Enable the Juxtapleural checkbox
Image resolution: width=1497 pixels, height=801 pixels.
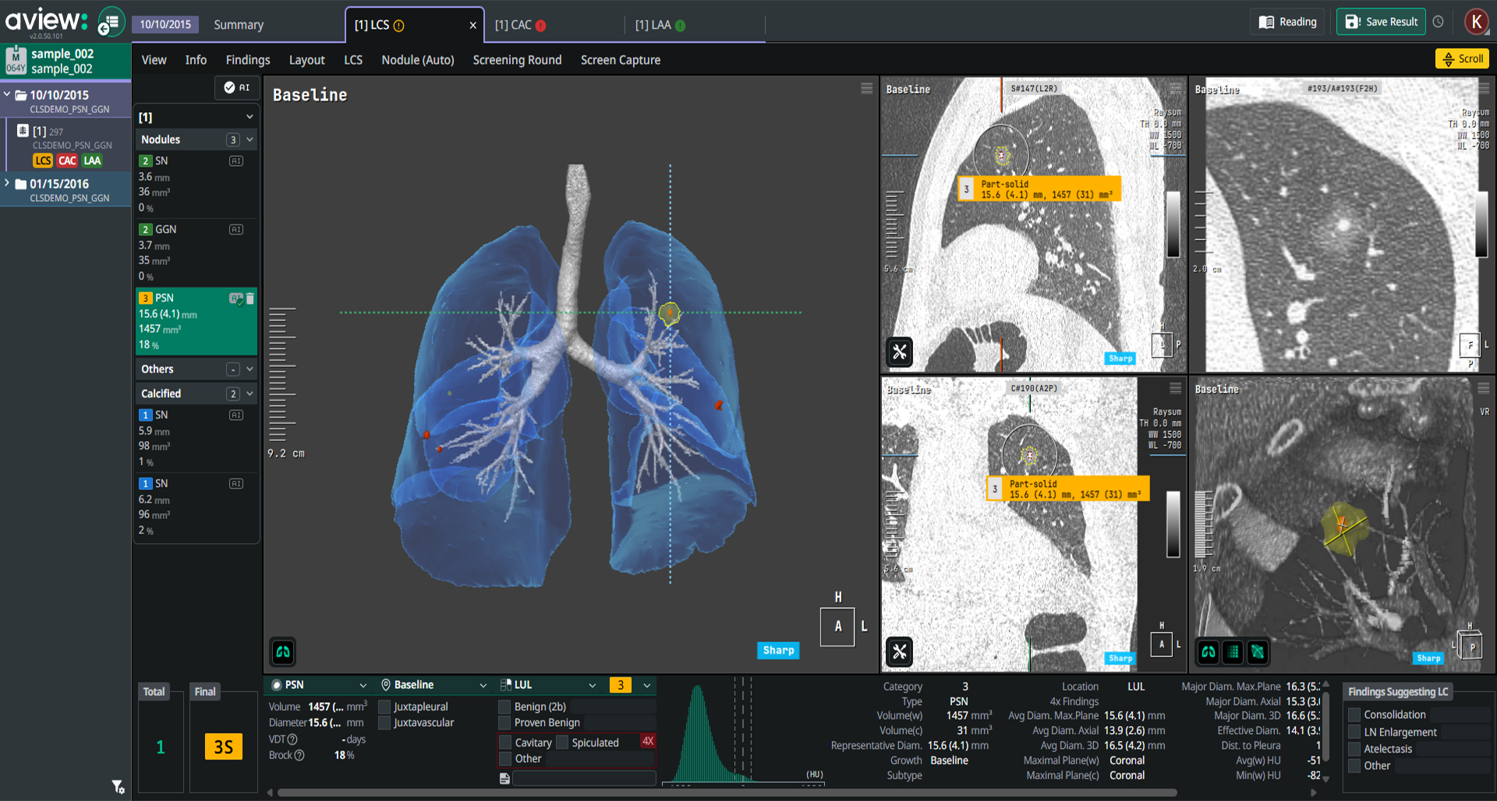pyautogui.click(x=384, y=707)
